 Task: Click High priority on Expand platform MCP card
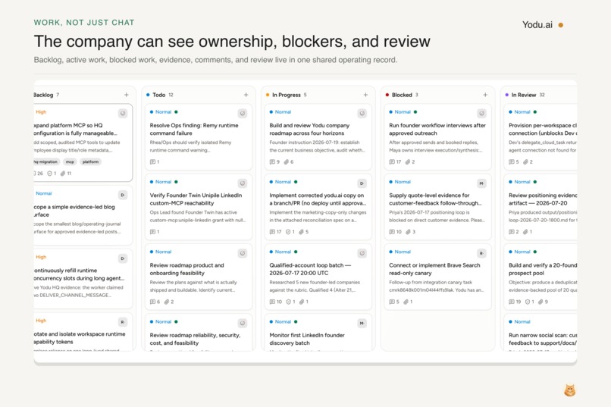(41, 111)
